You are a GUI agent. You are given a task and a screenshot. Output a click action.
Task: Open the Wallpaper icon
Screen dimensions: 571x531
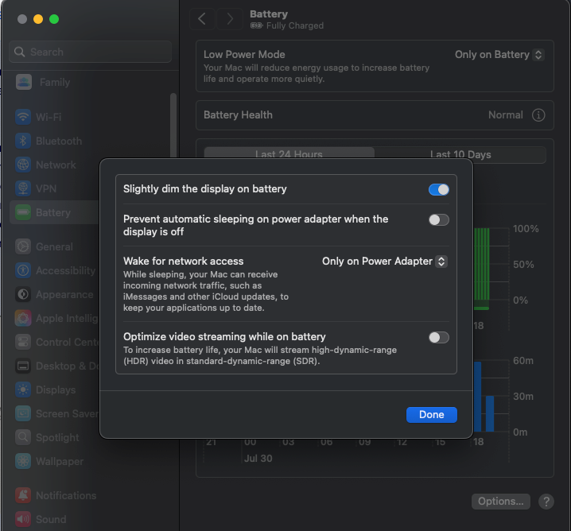[23, 461]
